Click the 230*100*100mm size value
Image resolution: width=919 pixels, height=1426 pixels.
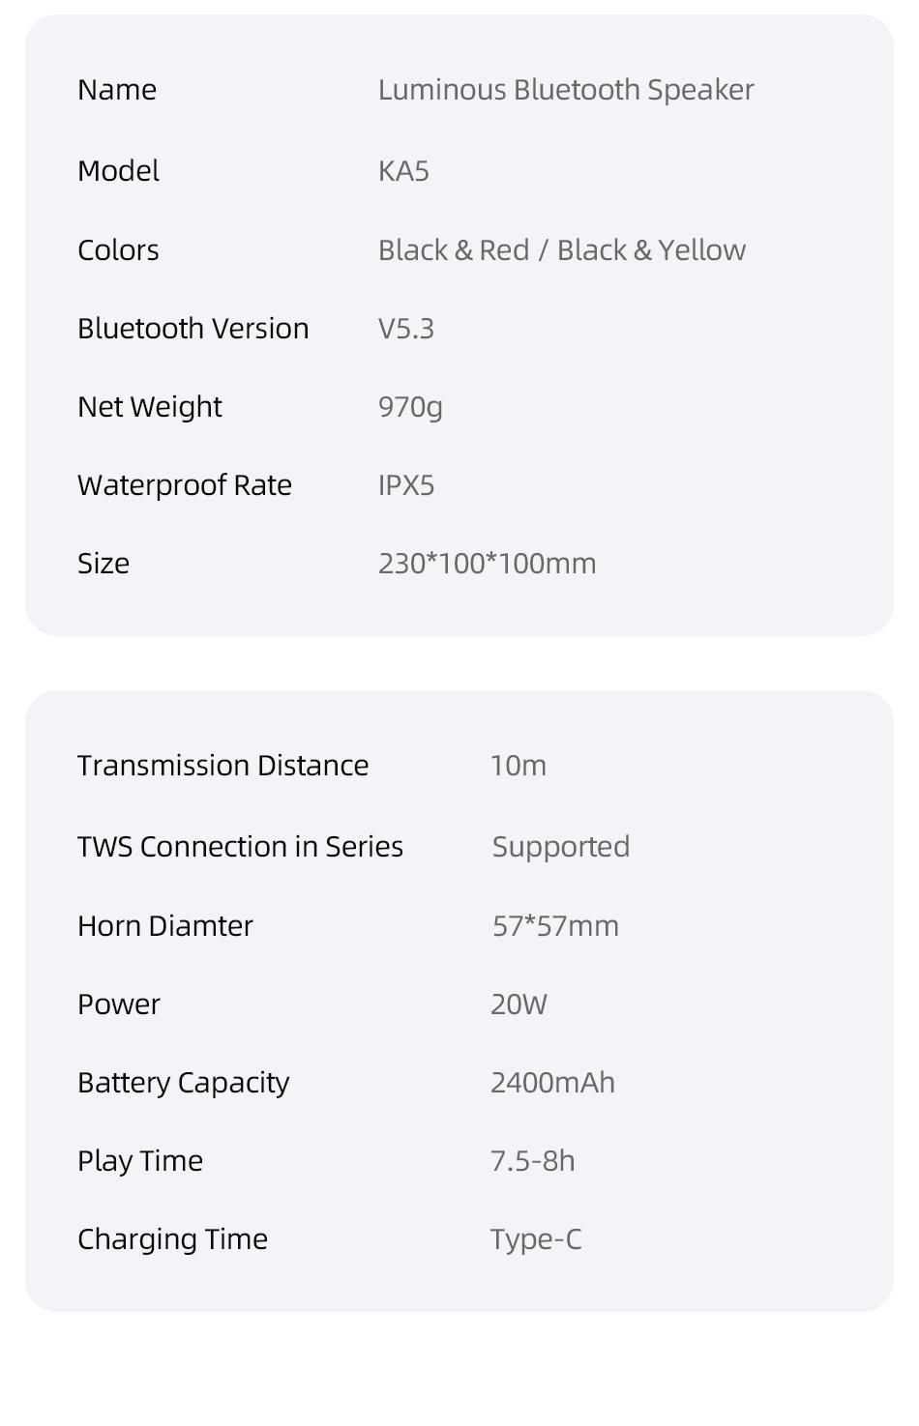coord(488,564)
